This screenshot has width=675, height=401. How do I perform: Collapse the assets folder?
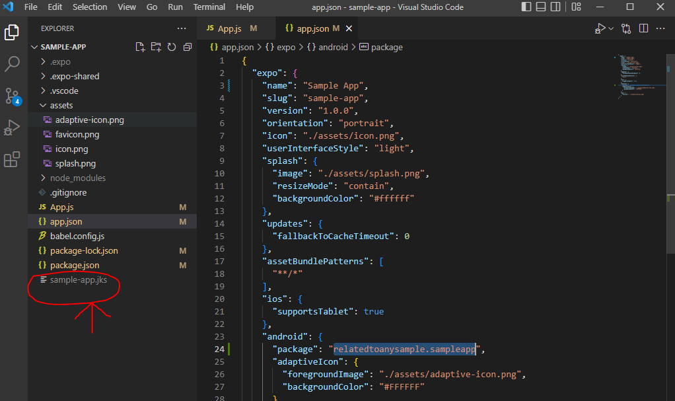pos(61,105)
